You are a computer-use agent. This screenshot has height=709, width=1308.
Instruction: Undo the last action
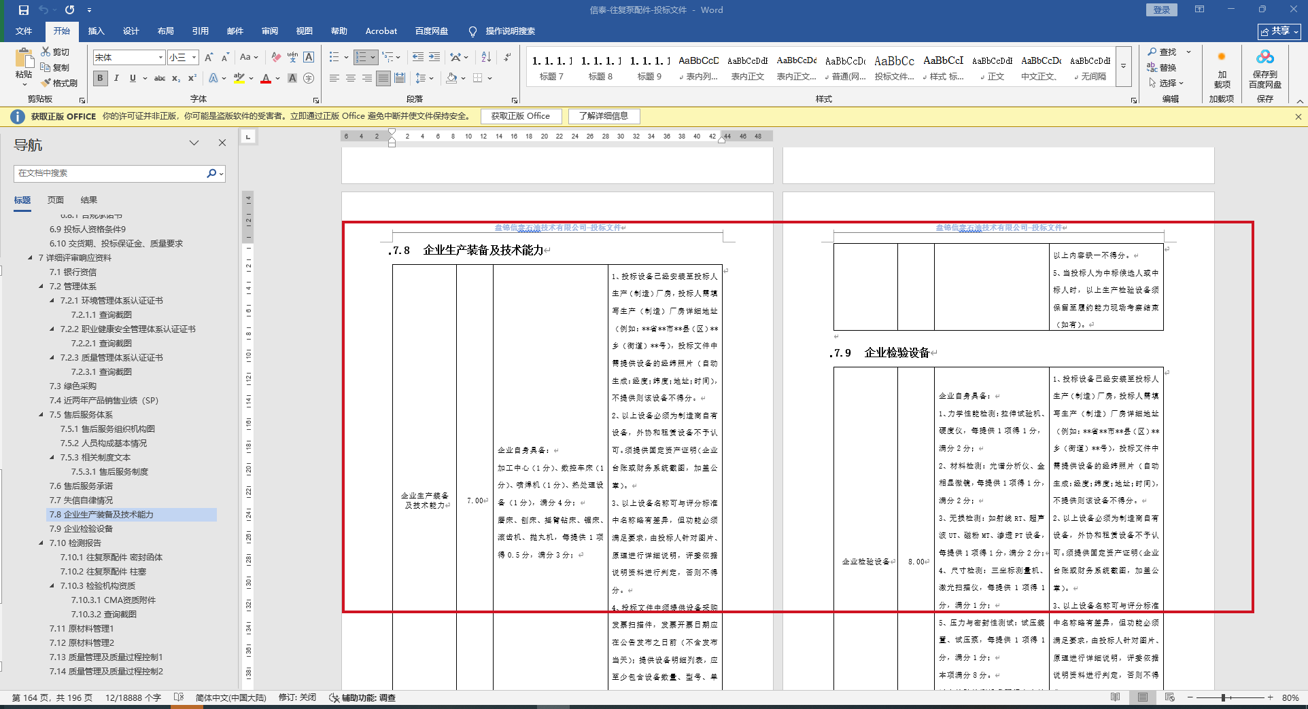(44, 10)
